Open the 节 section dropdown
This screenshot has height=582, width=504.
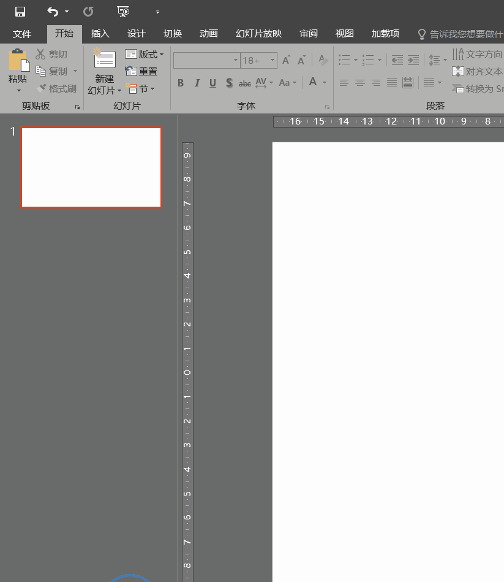point(140,88)
